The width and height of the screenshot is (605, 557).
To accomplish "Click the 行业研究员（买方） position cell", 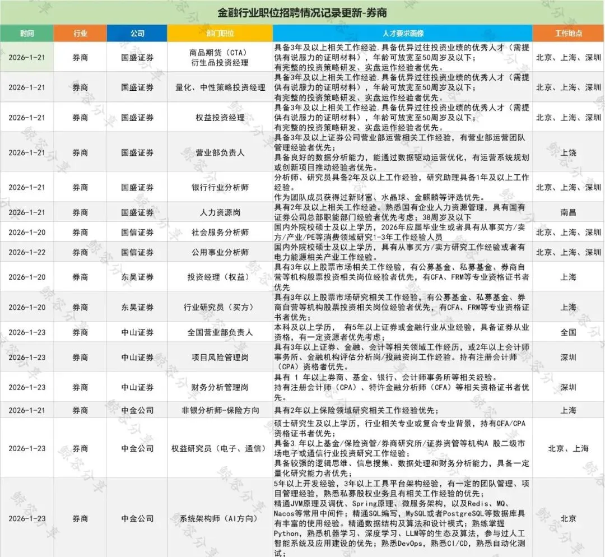I will click(x=220, y=307).
